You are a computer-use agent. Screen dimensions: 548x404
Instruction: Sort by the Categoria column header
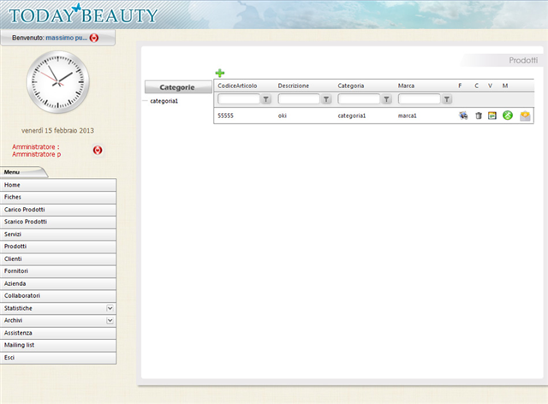[x=350, y=86]
